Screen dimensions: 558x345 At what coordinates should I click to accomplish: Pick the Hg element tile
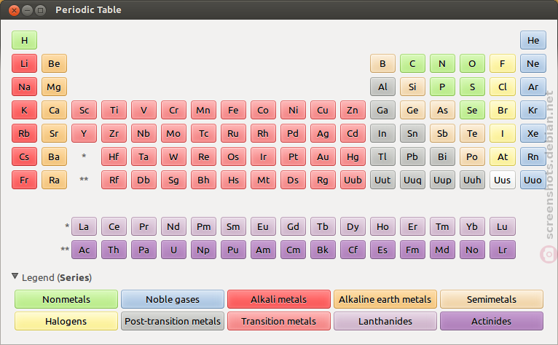[x=353, y=156]
